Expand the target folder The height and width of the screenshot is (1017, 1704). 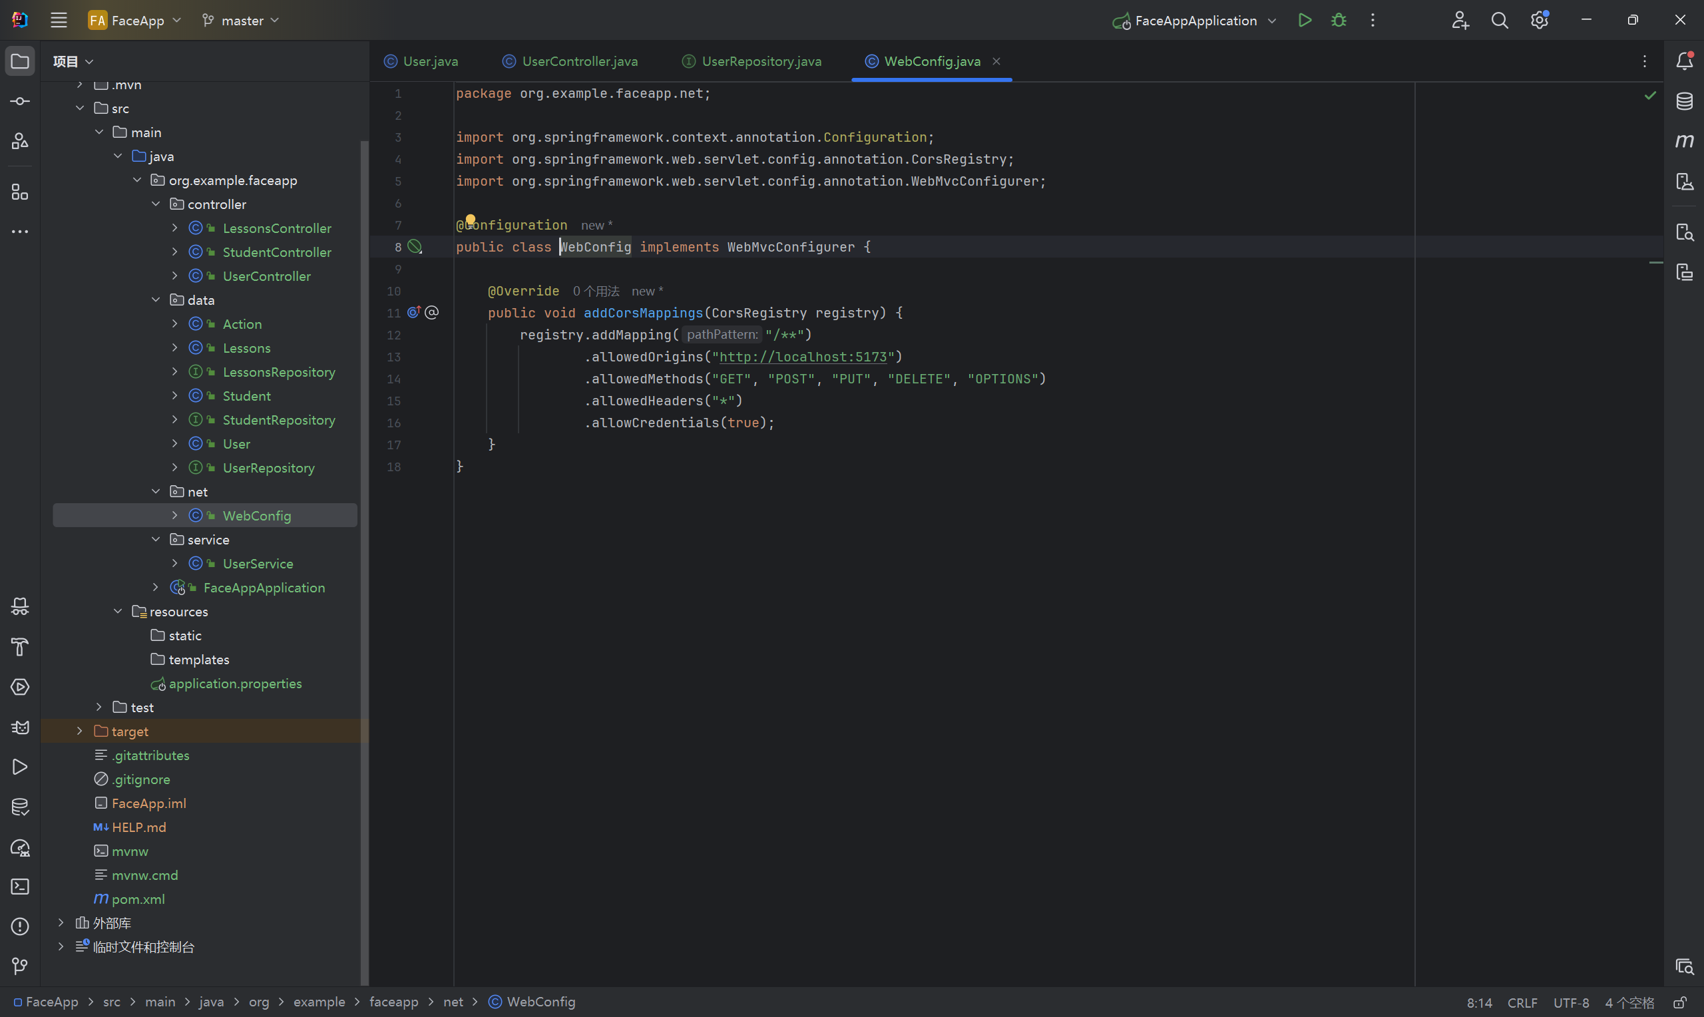pos(79,731)
